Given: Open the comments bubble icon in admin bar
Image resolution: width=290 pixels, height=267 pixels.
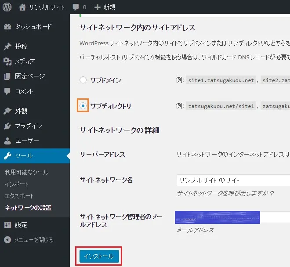Looking at the screenshot, I should [x=76, y=7].
